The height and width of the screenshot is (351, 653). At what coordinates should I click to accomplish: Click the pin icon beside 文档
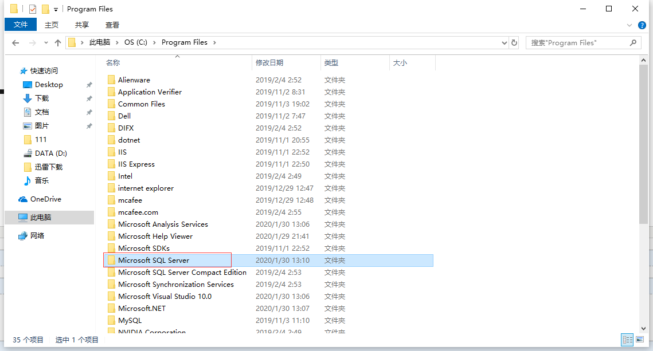click(89, 112)
